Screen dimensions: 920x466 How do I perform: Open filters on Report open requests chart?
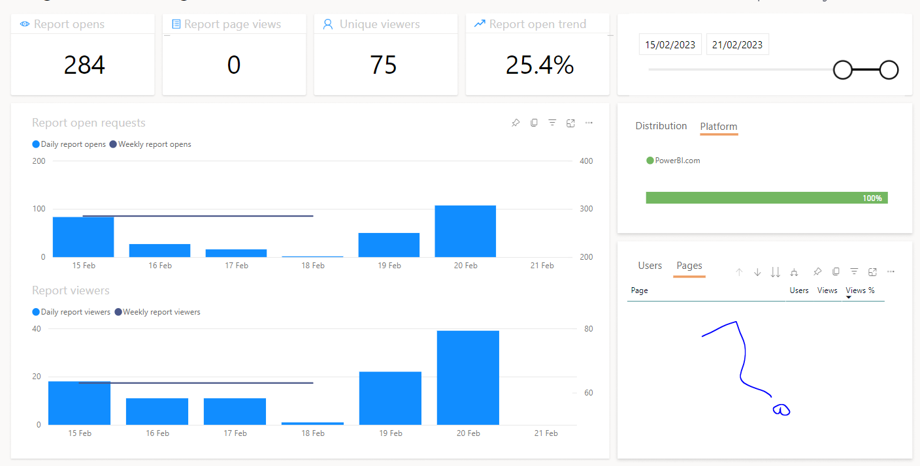click(x=552, y=123)
